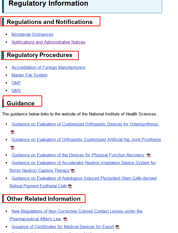Open Guidance on Devices for Physical Function Recovery
Screen dimensions: 178x233
(x=78, y=155)
